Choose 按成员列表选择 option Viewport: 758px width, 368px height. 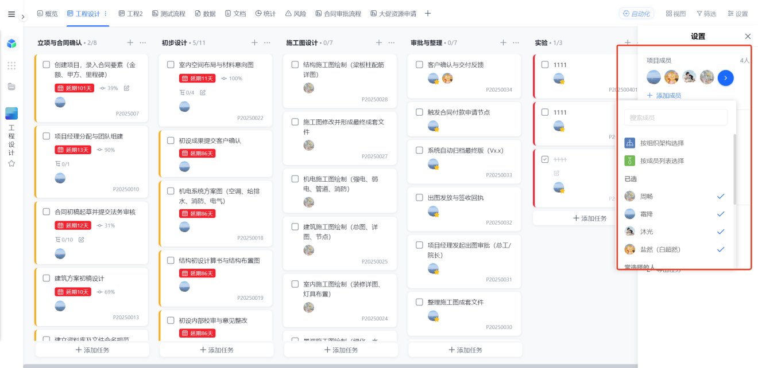point(662,161)
